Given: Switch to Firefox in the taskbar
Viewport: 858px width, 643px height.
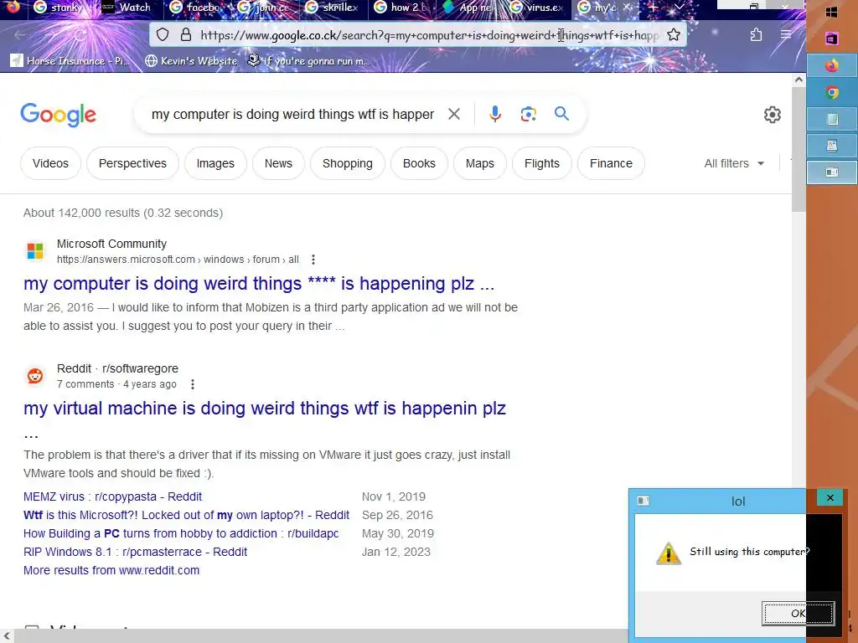Looking at the screenshot, I should tap(832, 65).
